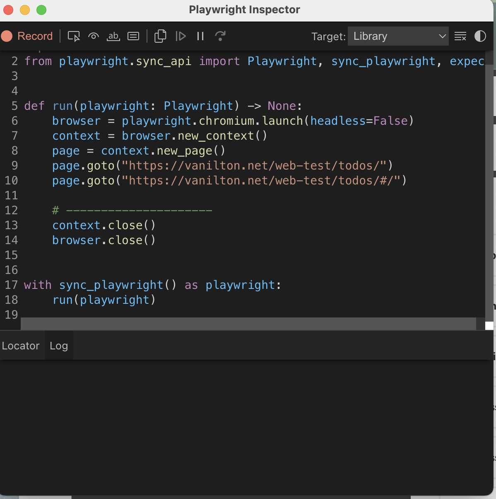Zoom the Playwright Inspector window
This screenshot has width=496, height=499.
point(41,10)
